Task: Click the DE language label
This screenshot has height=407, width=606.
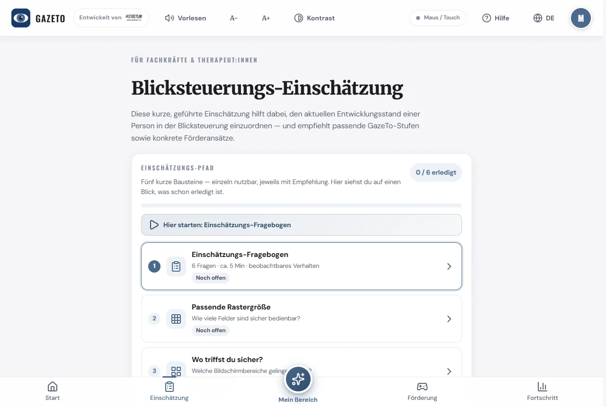Action: [550, 18]
